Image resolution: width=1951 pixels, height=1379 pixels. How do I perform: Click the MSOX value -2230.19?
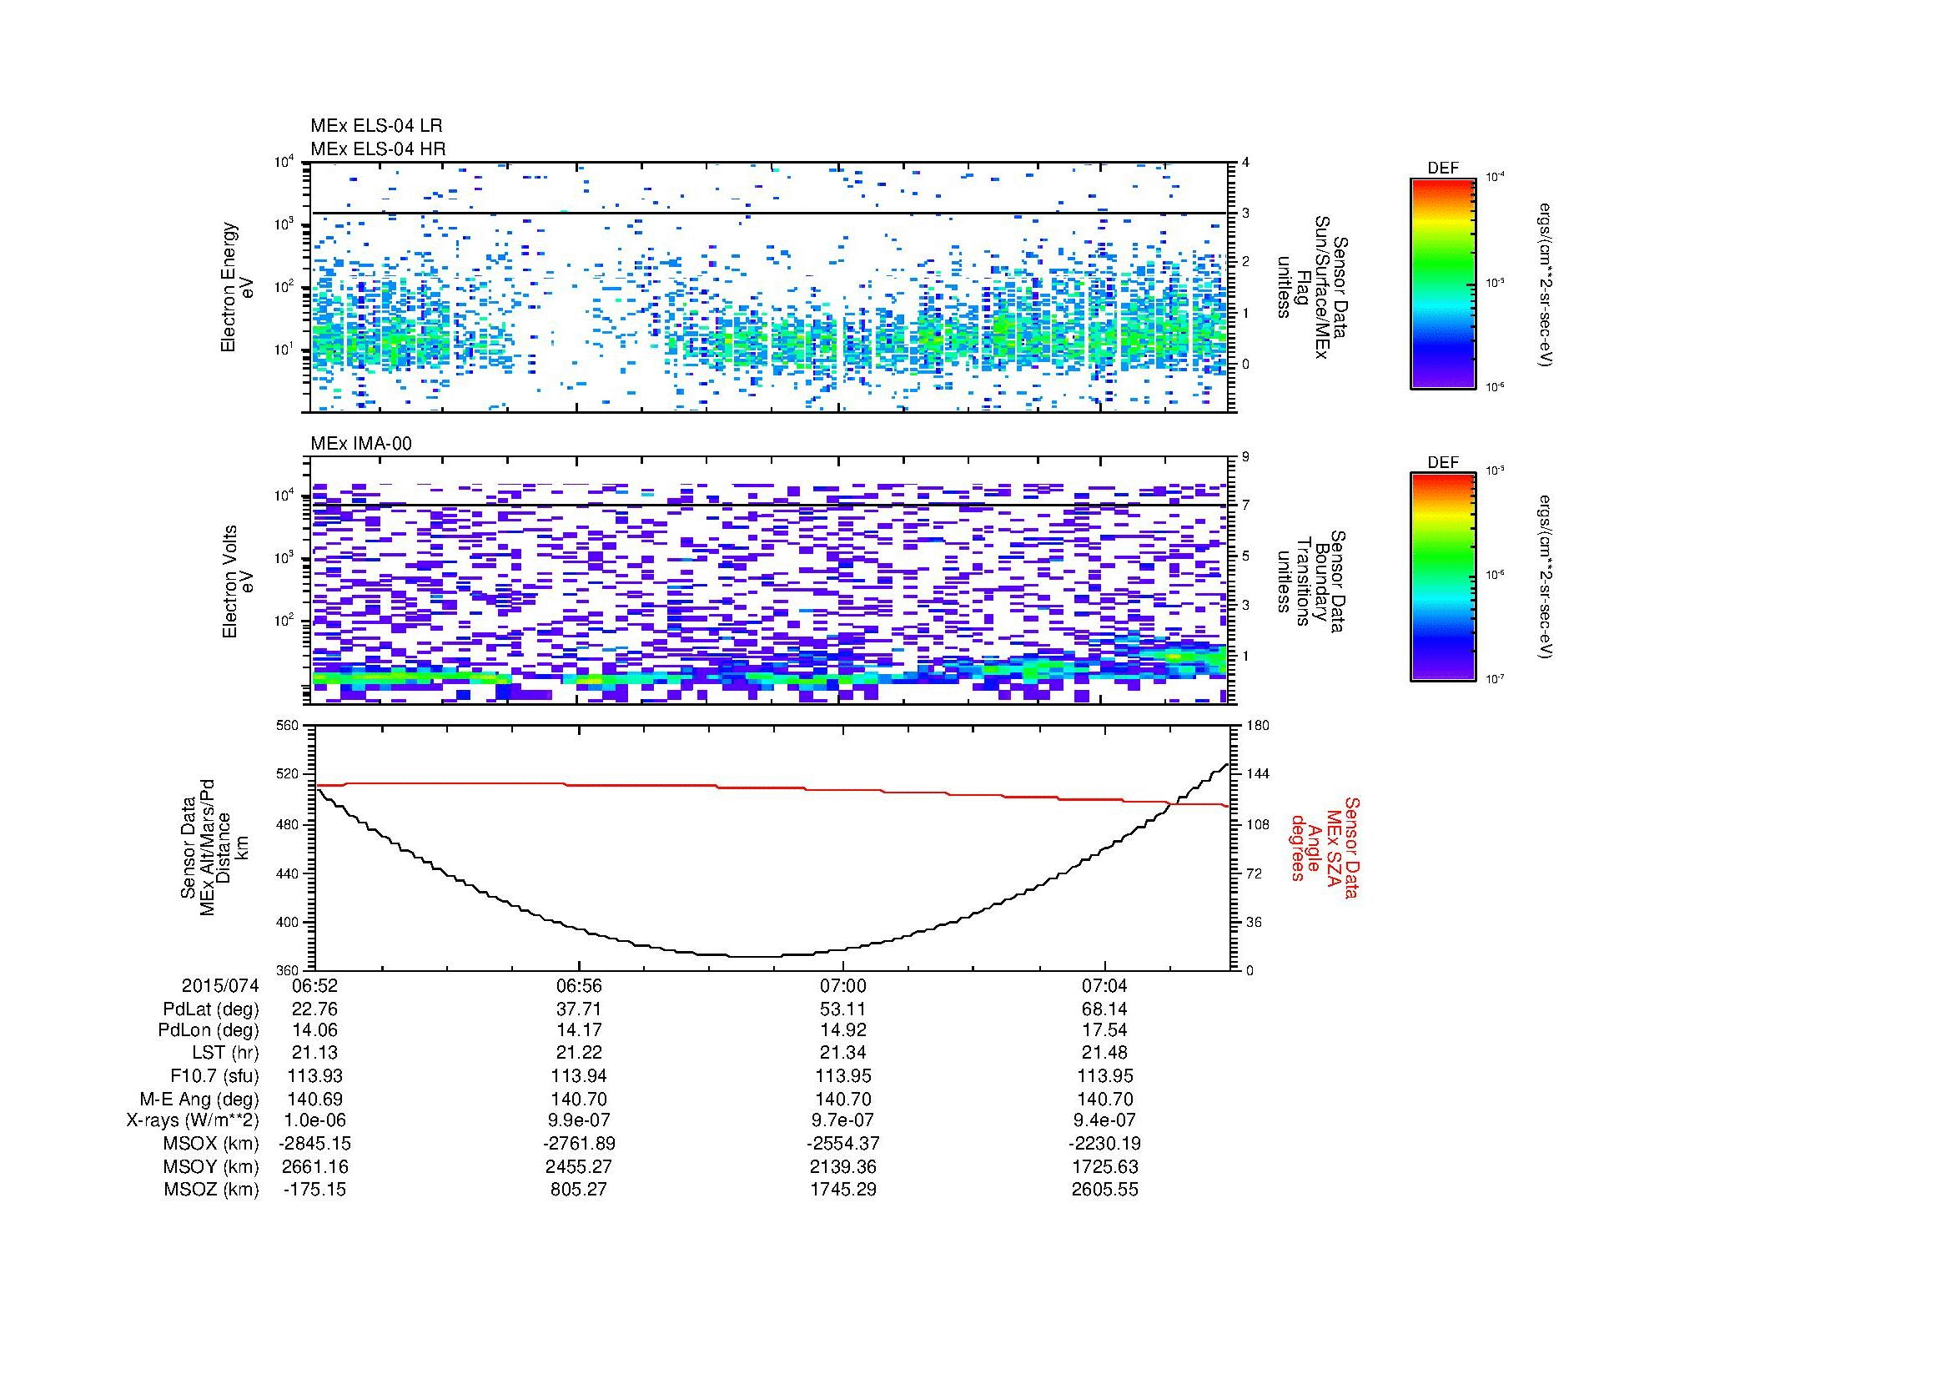click(x=1104, y=1144)
